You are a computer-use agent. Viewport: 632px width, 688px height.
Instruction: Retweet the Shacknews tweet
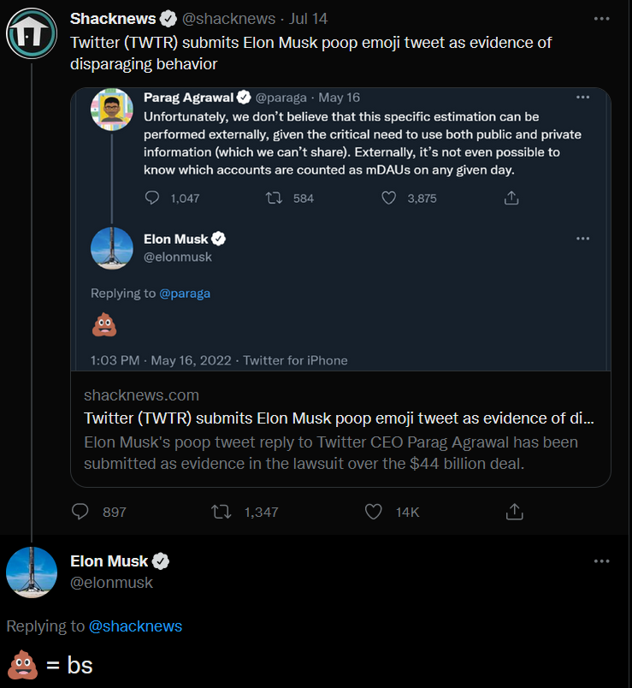221,512
